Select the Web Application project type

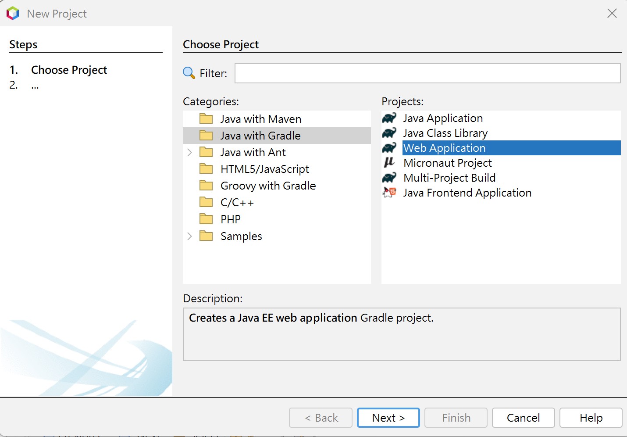click(444, 148)
